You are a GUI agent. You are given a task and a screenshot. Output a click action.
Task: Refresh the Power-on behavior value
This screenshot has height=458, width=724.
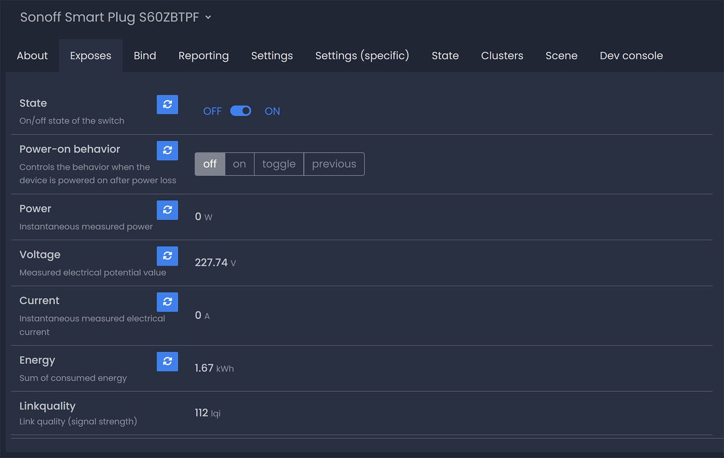(x=167, y=151)
